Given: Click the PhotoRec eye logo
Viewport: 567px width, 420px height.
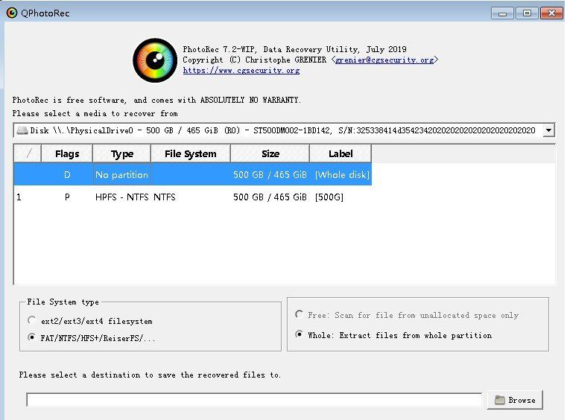Looking at the screenshot, I should coord(155,60).
